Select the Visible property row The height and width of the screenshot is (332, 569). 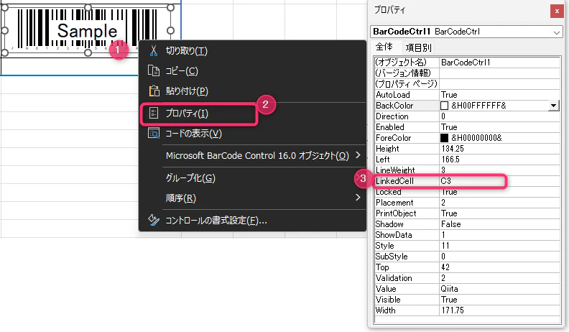(x=467, y=300)
